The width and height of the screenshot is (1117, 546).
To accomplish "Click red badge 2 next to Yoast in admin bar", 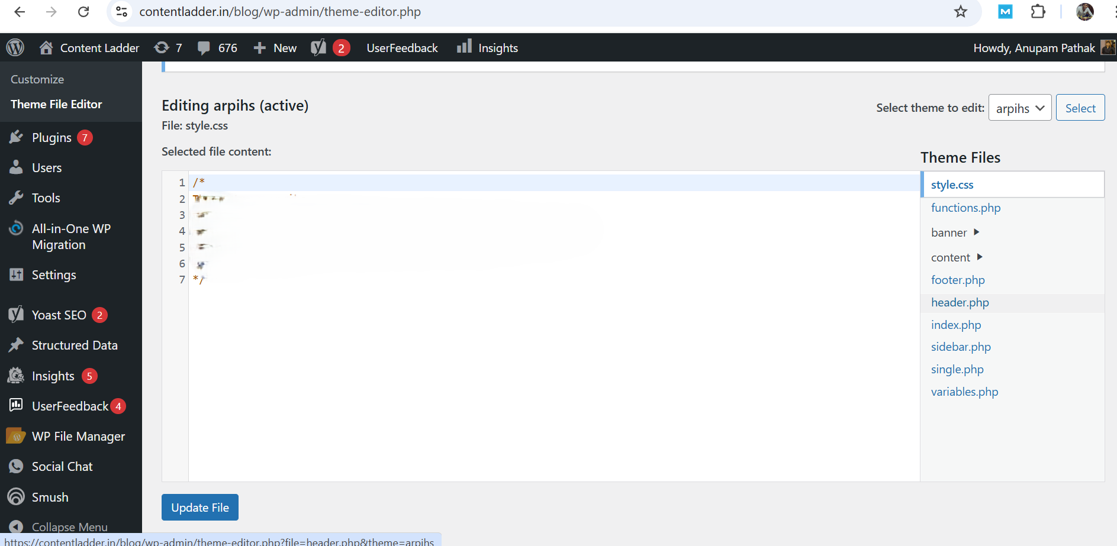I will click(x=341, y=48).
